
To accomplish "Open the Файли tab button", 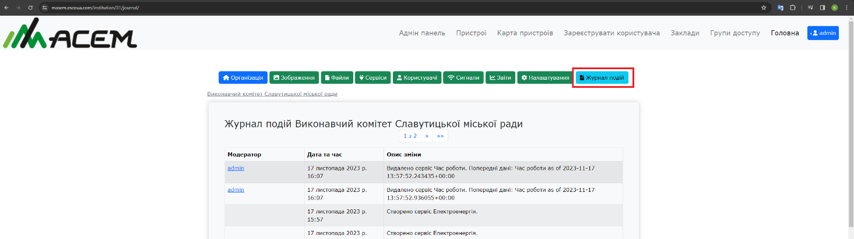I will point(337,77).
